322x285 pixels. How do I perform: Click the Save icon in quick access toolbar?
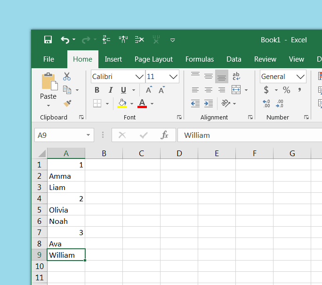click(48, 40)
